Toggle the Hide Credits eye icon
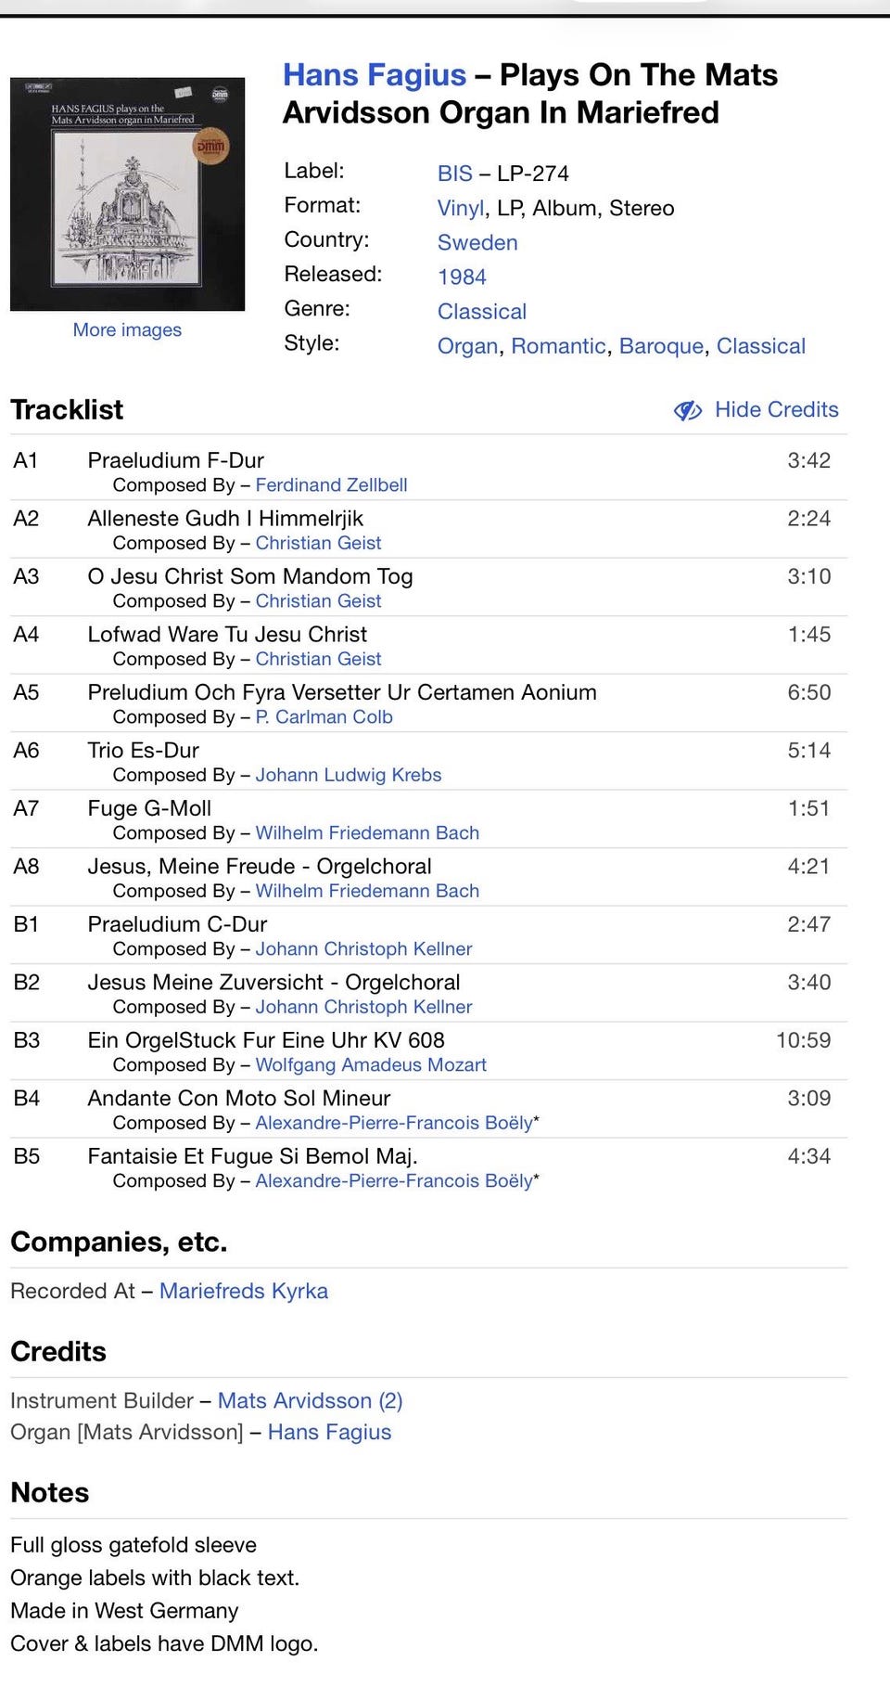The height and width of the screenshot is (1687, 890). (x=688, y=410)
